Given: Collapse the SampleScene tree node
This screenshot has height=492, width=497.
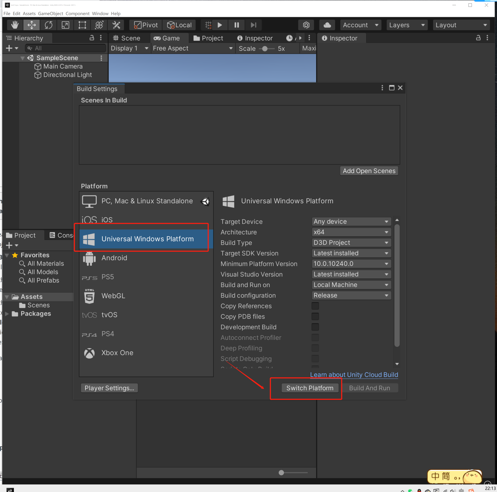Looking at the screenshot, I should click(22, 58).
